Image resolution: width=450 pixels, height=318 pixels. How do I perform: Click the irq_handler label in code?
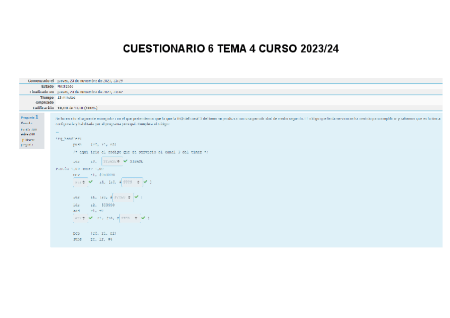[x=68, y=139]
